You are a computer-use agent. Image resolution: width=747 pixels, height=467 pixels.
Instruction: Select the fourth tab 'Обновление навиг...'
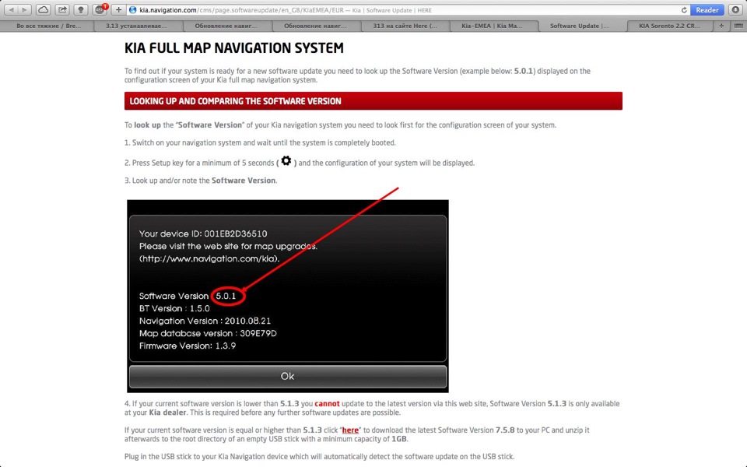click(315, 26)
